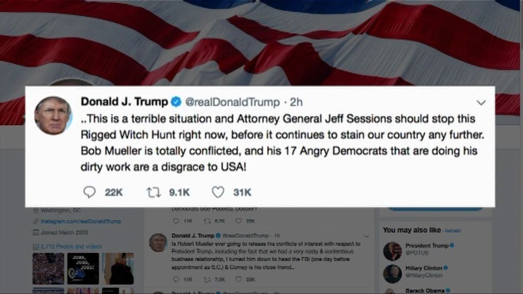Image resolution: width=523 pixels, height=294 pixels.
Task: Open the Instagram.com/realDonaldTrump profile link
Action: 81,222
